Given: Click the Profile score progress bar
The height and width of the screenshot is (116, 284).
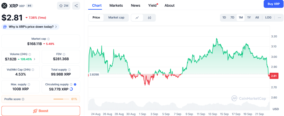Looking at the screenshot, I should [61, 99].
